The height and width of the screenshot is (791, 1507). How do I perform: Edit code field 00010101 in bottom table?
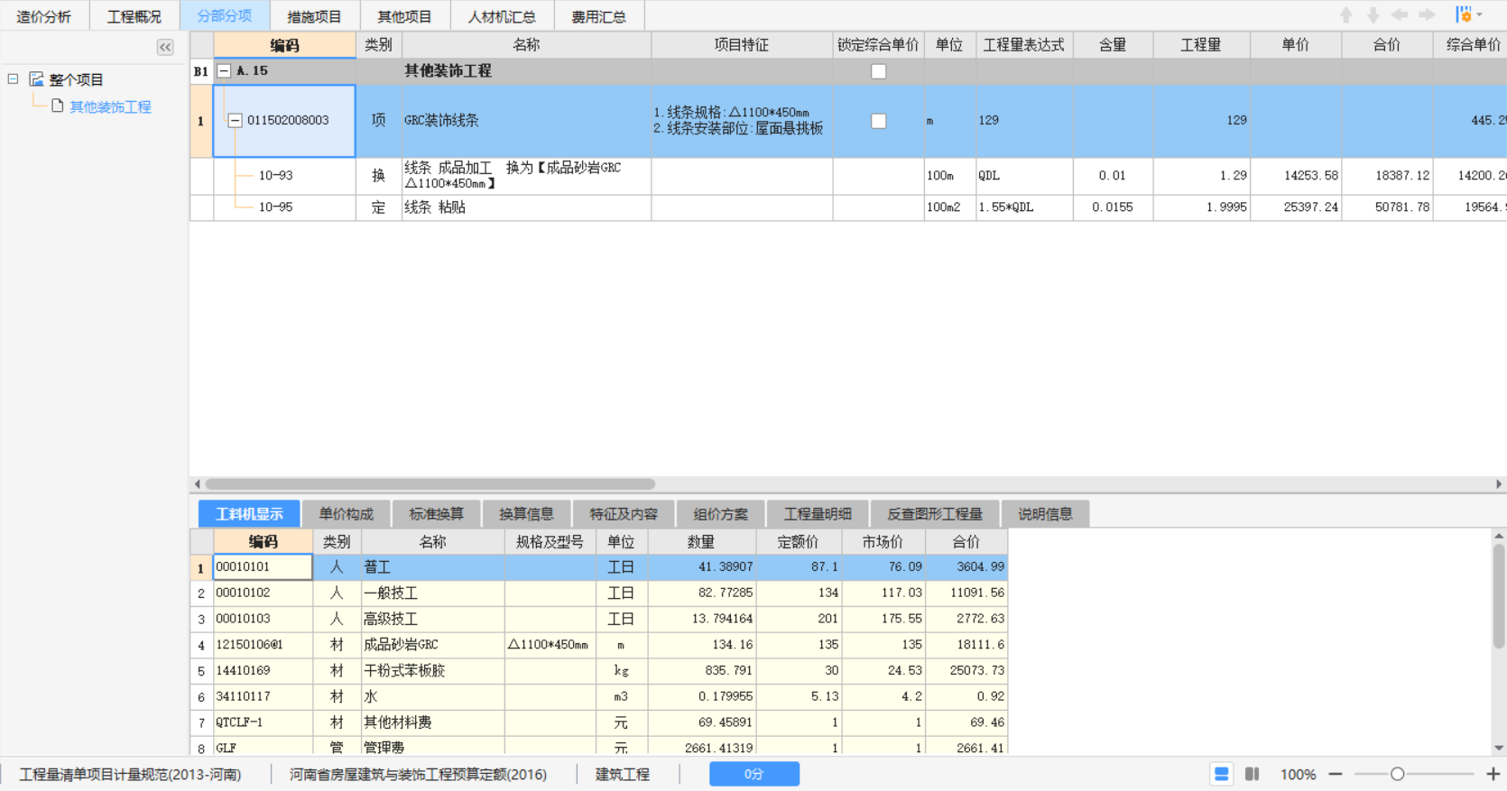coord(263,566)
